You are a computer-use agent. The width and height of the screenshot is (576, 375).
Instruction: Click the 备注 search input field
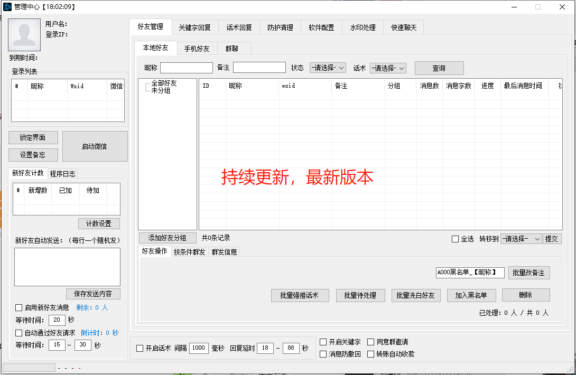pyautogui.click(x=259, y=68)
